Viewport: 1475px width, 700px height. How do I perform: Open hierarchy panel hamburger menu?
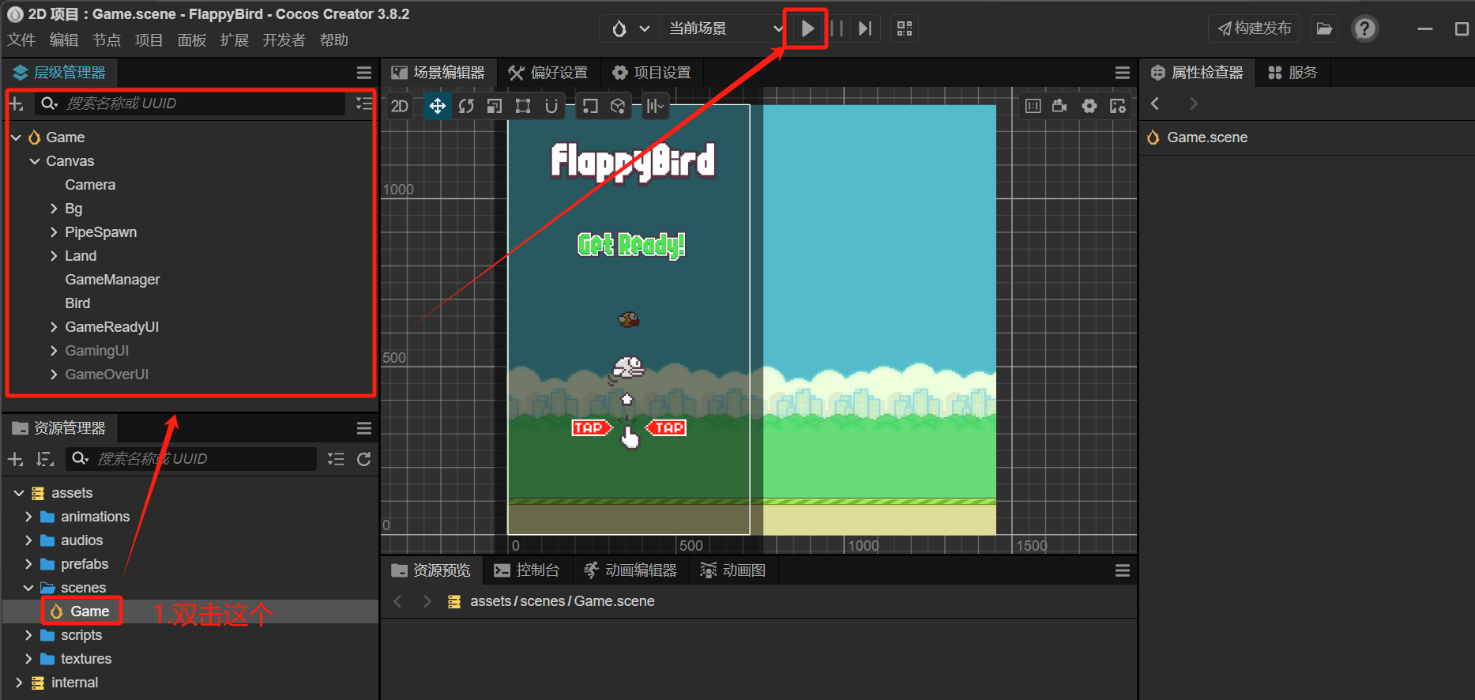[x=364, y=73]
